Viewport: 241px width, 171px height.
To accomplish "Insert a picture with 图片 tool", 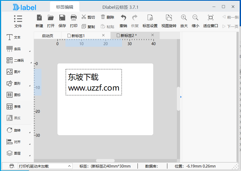I will (x=14, y=72).
